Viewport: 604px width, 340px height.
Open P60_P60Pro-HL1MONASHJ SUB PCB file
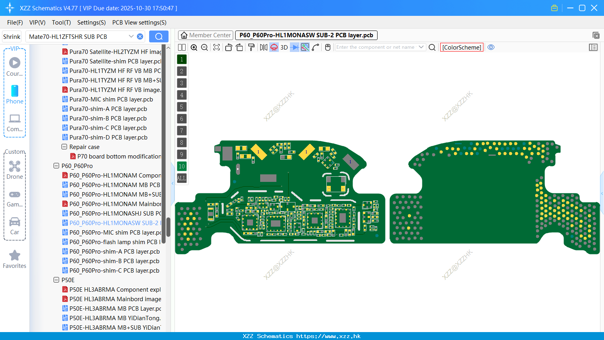pyautogui.click(x=112, y=214)
